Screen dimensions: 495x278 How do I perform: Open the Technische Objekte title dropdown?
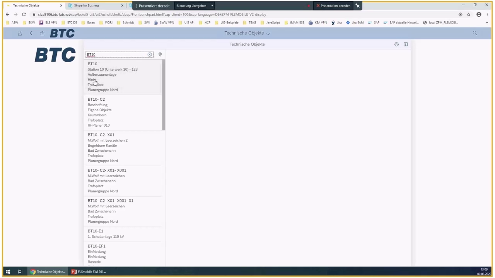(268, 33)
